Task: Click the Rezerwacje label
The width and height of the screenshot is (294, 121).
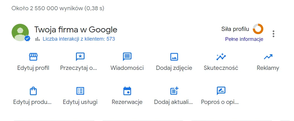Action: click(x=127, y=102)
